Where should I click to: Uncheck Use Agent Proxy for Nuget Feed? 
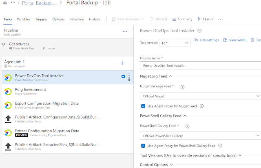(143, 106)
